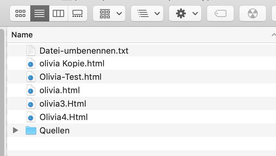The height and width of the screenshot is (156, 276).
Task: Open the gear action menu
Action: tap(185, 13)
